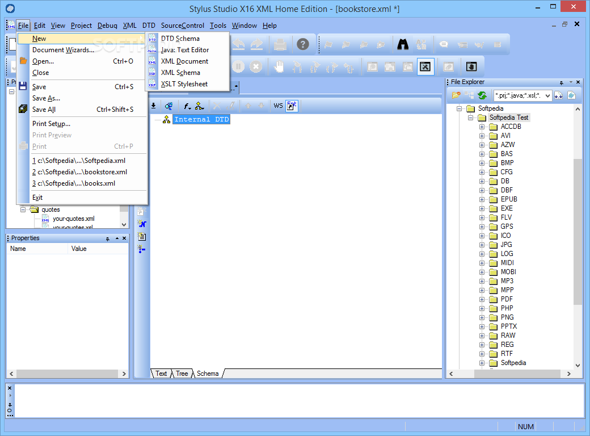Click the printer icon in the main toolbar
This screenshot has height=436, width=590.
[x=280, y=44]
